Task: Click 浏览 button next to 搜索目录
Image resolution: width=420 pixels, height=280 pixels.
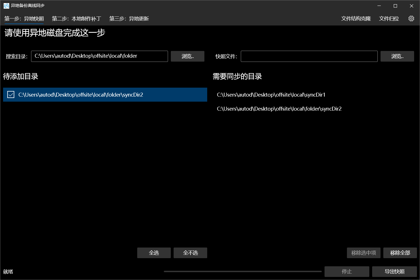Action: [x=188, y=56]
